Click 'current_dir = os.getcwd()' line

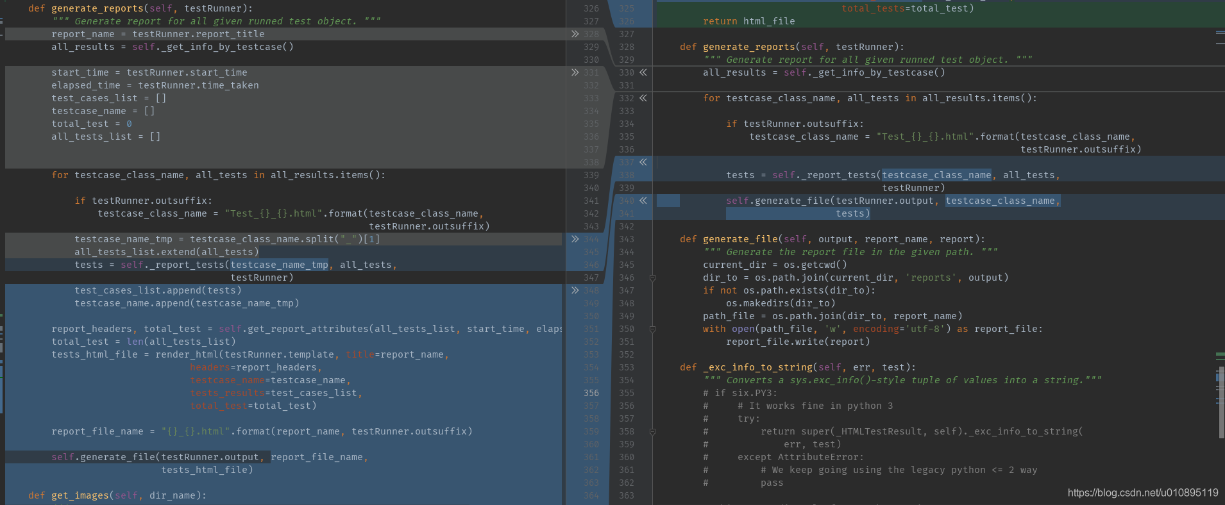point(775,265)
